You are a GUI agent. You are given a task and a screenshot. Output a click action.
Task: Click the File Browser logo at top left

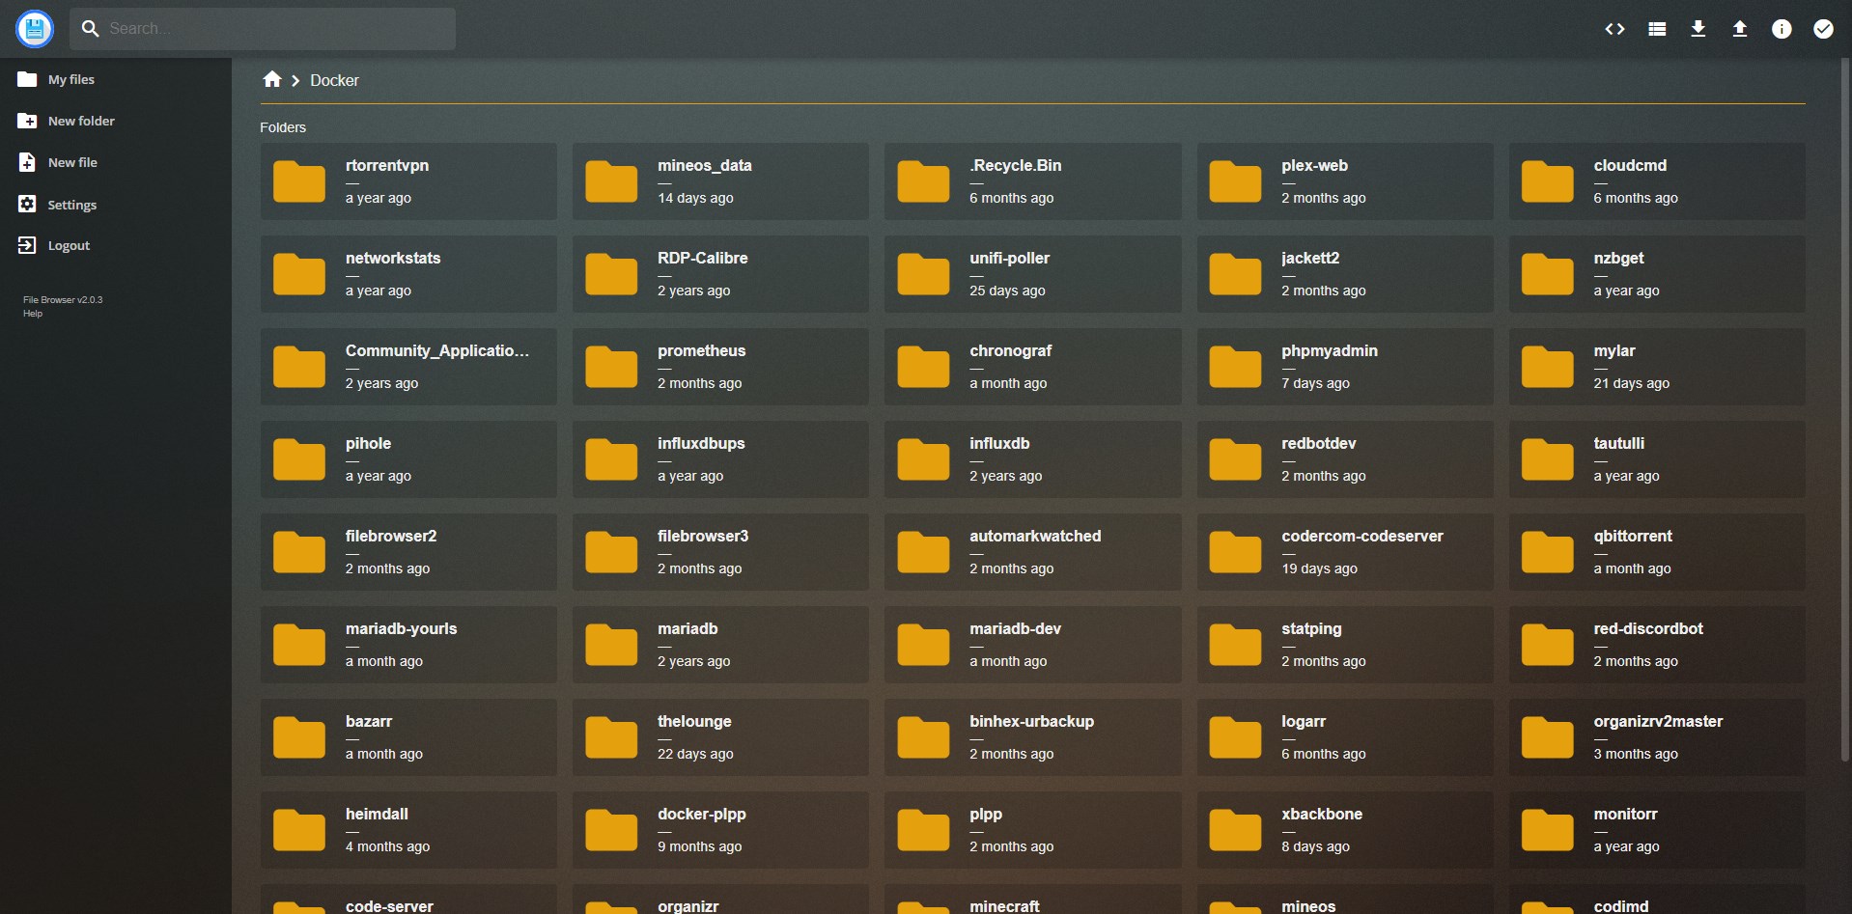[x=35, y=29]
